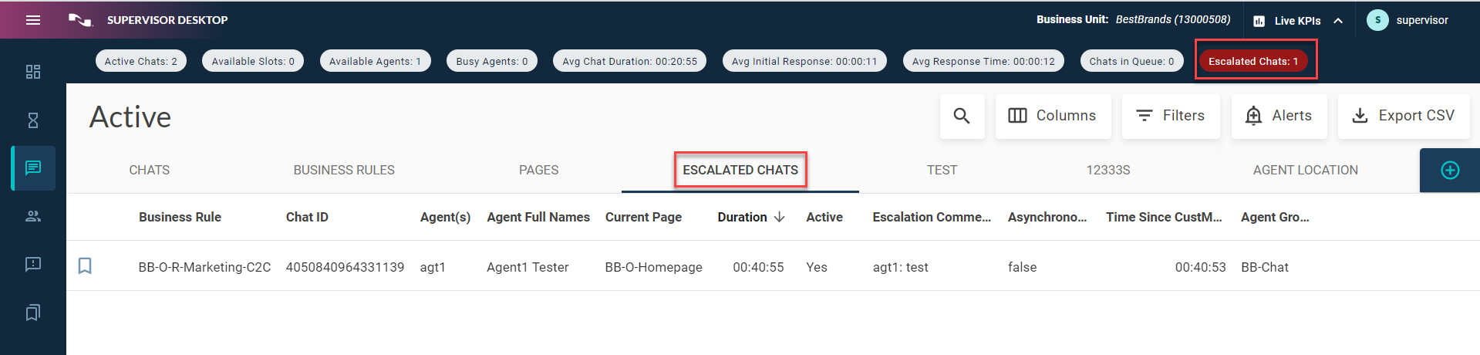This screenshot has width=1480, height=355.
Task: Switch to the Agent Location tab
Action: [x=1305, y=170]
